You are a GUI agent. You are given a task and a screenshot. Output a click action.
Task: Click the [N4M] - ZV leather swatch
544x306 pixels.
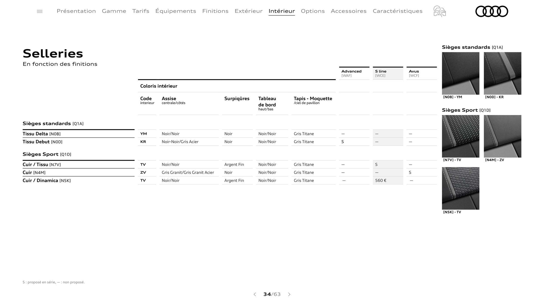pos(502,136)
